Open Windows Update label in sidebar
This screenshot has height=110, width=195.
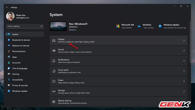point(20,91)
